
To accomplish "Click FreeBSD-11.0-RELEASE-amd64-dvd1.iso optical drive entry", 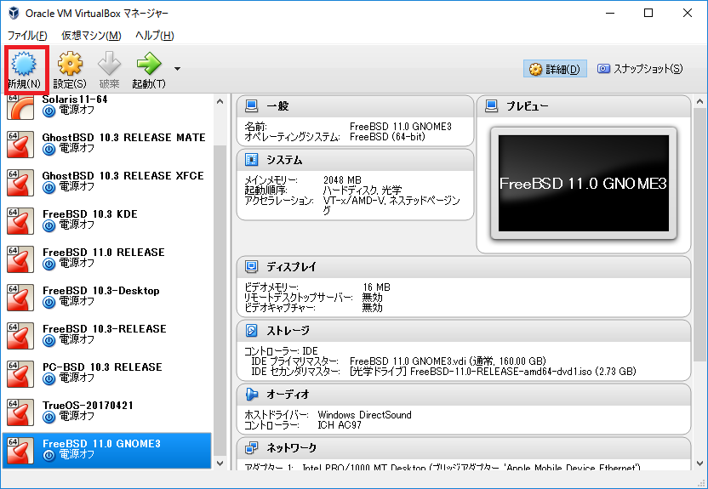I will [493, 372].
